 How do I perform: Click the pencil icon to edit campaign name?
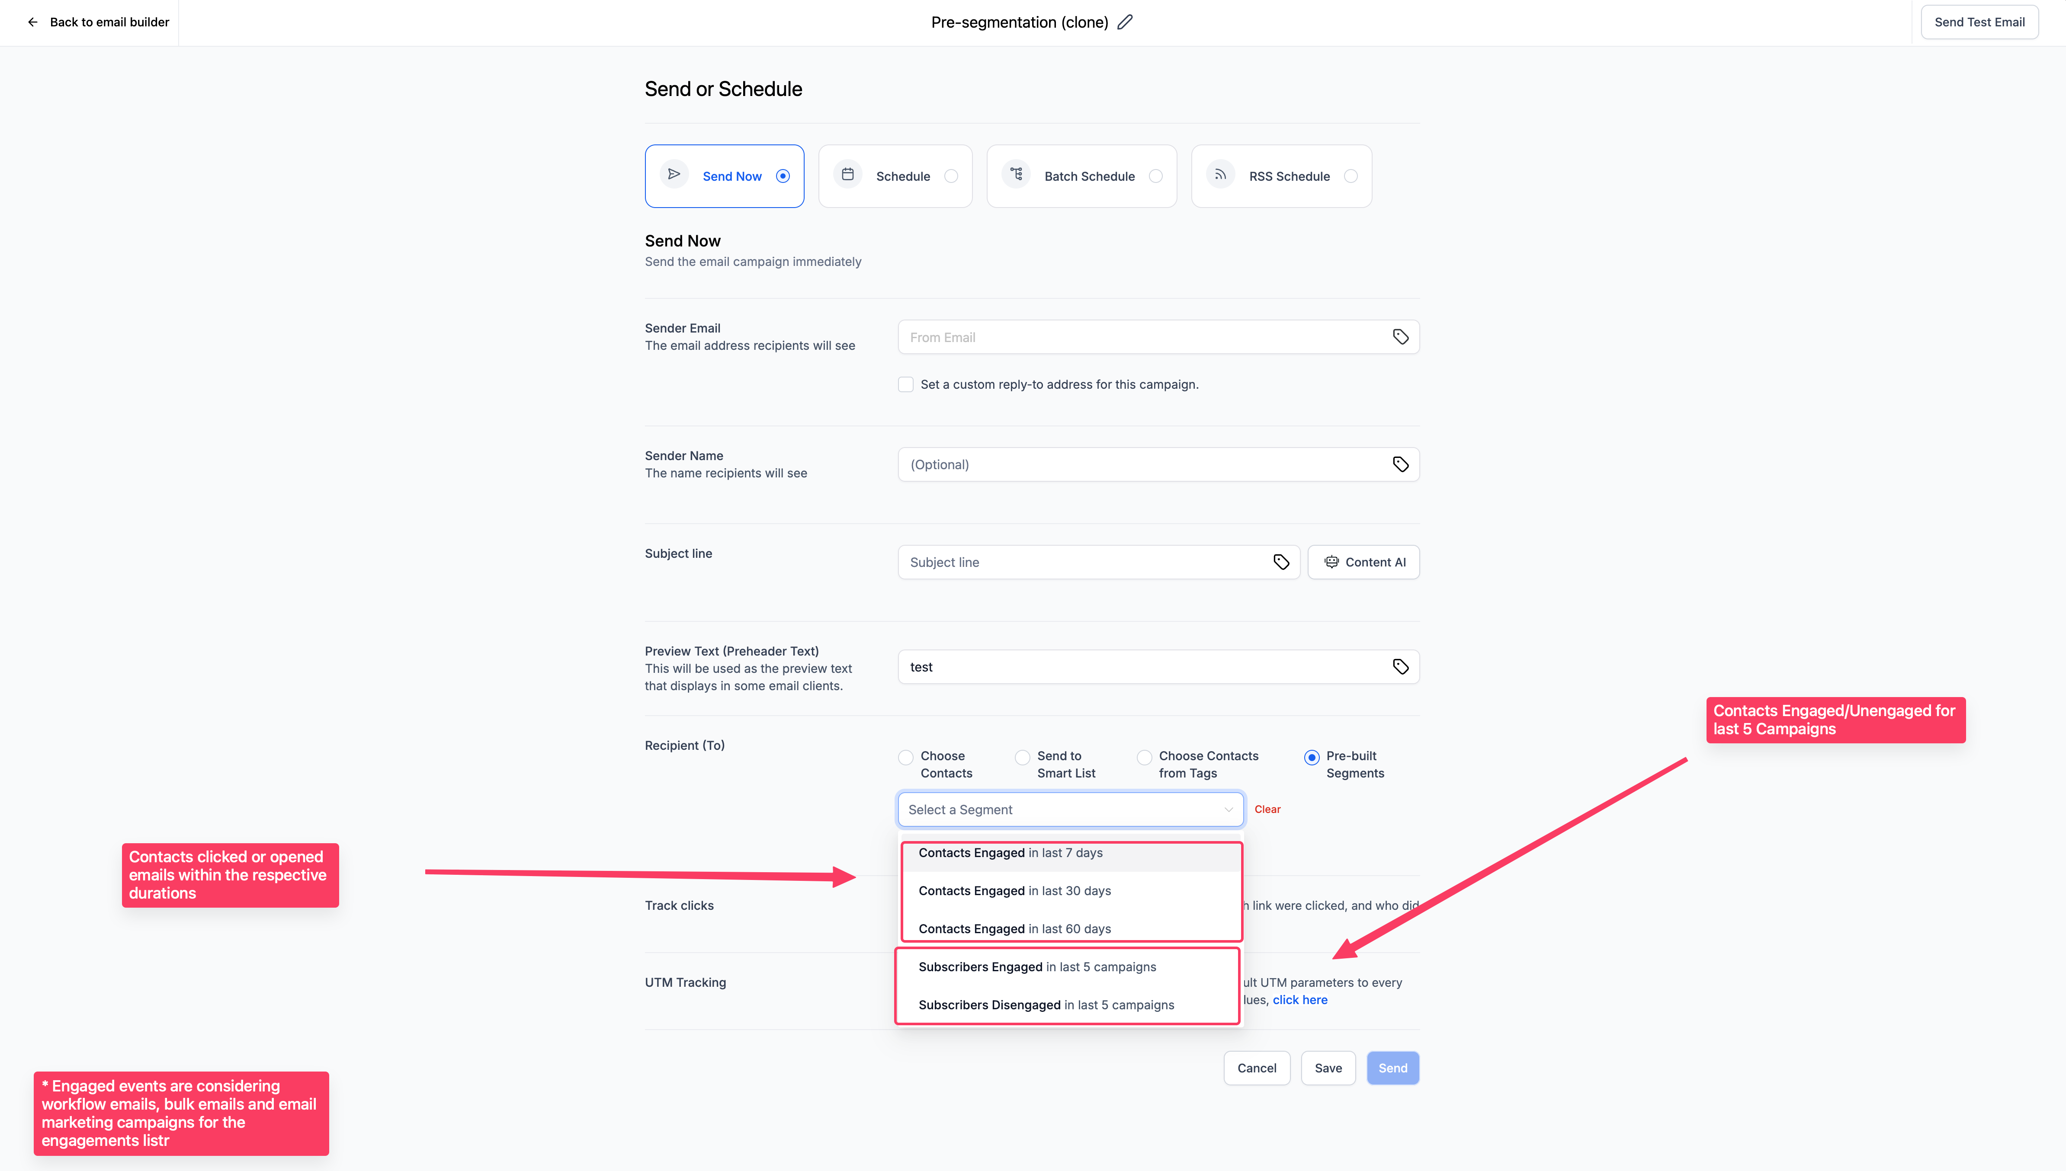[x=1125, y=22]
